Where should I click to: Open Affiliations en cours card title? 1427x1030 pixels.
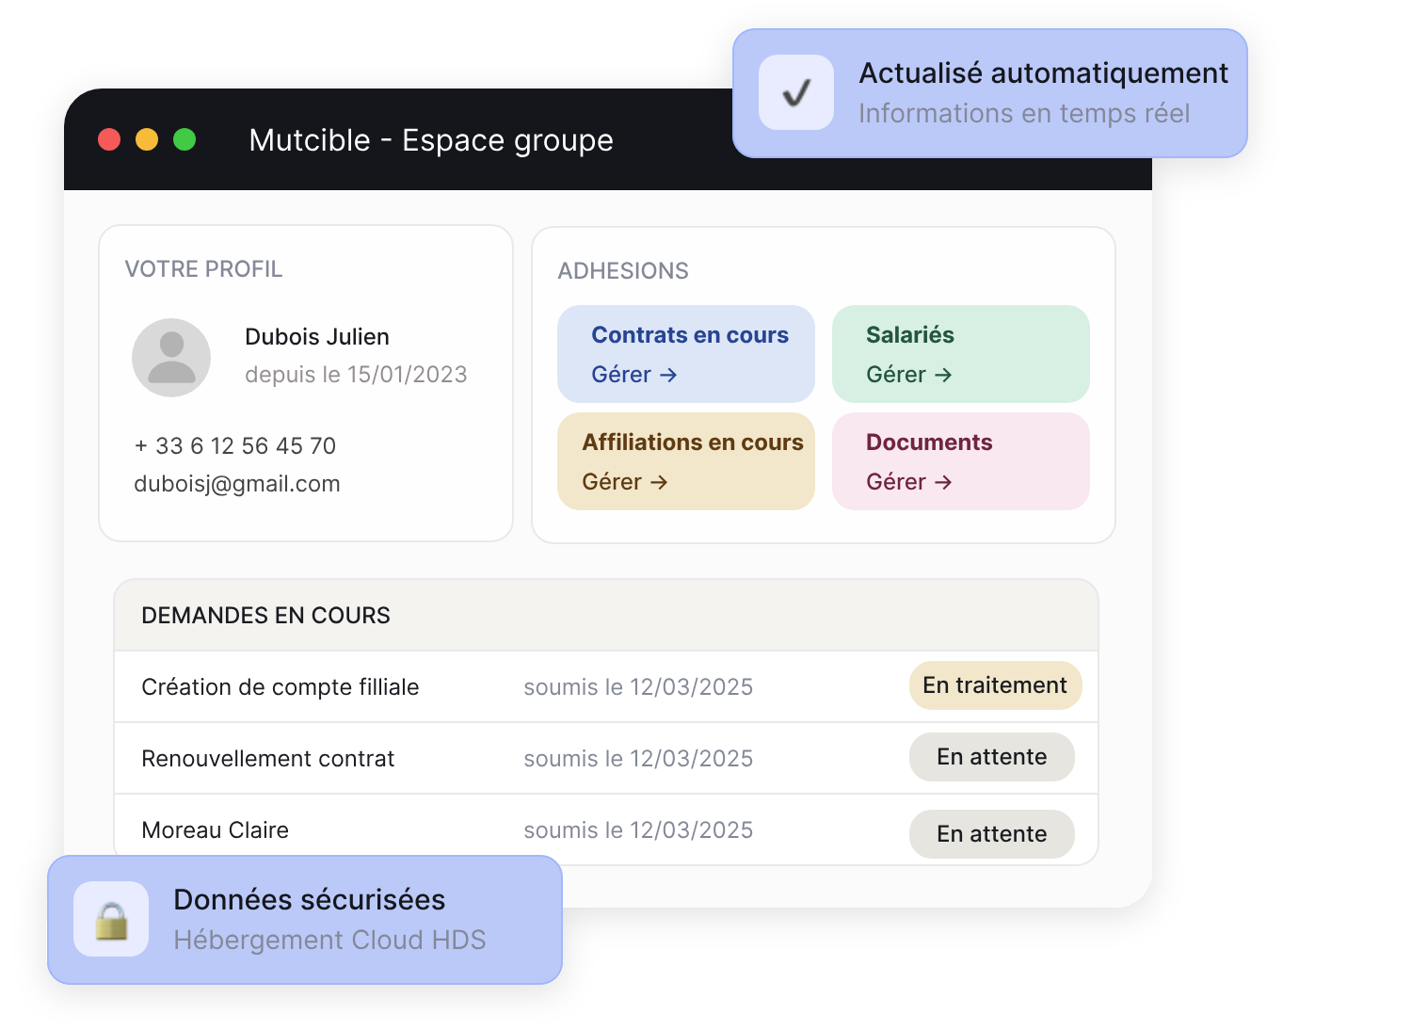tap(693, 443)
